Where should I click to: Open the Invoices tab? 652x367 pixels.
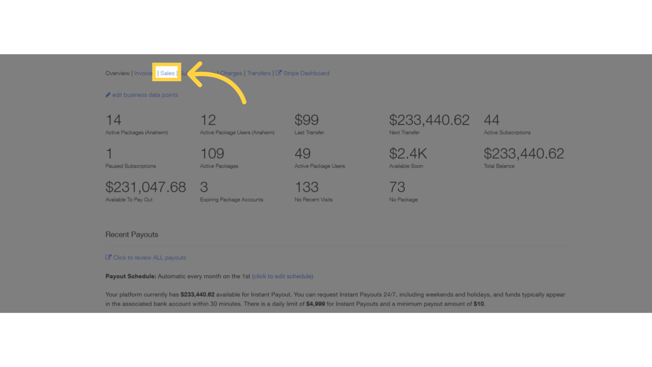[143, 73]
